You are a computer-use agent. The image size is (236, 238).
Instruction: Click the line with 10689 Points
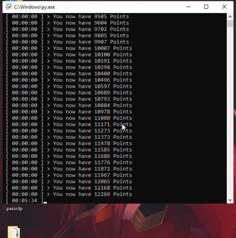coord(69,93)
